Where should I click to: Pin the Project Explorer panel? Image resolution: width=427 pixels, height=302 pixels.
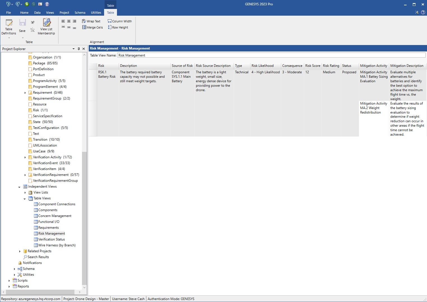pos(79,49)
